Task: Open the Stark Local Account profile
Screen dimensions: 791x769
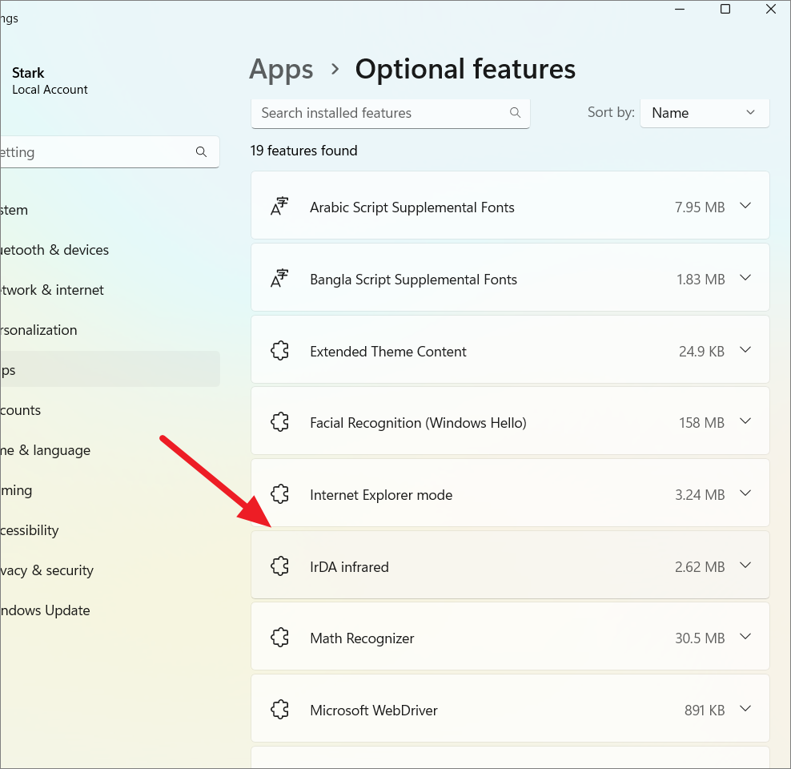Action: tap(50, 81)
